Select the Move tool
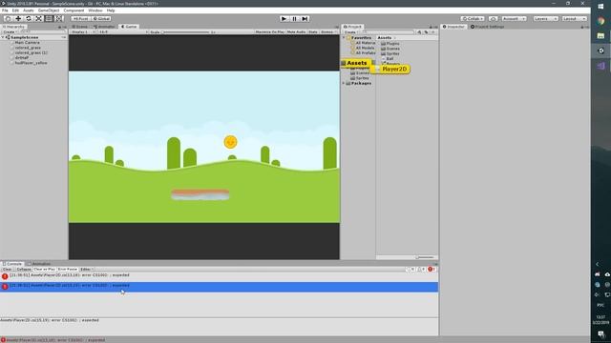The height and width of the screenshot is (343, 611). point(18,19)
